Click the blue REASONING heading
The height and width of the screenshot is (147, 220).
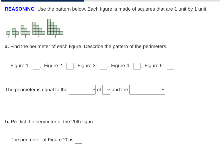coord(20,9)
